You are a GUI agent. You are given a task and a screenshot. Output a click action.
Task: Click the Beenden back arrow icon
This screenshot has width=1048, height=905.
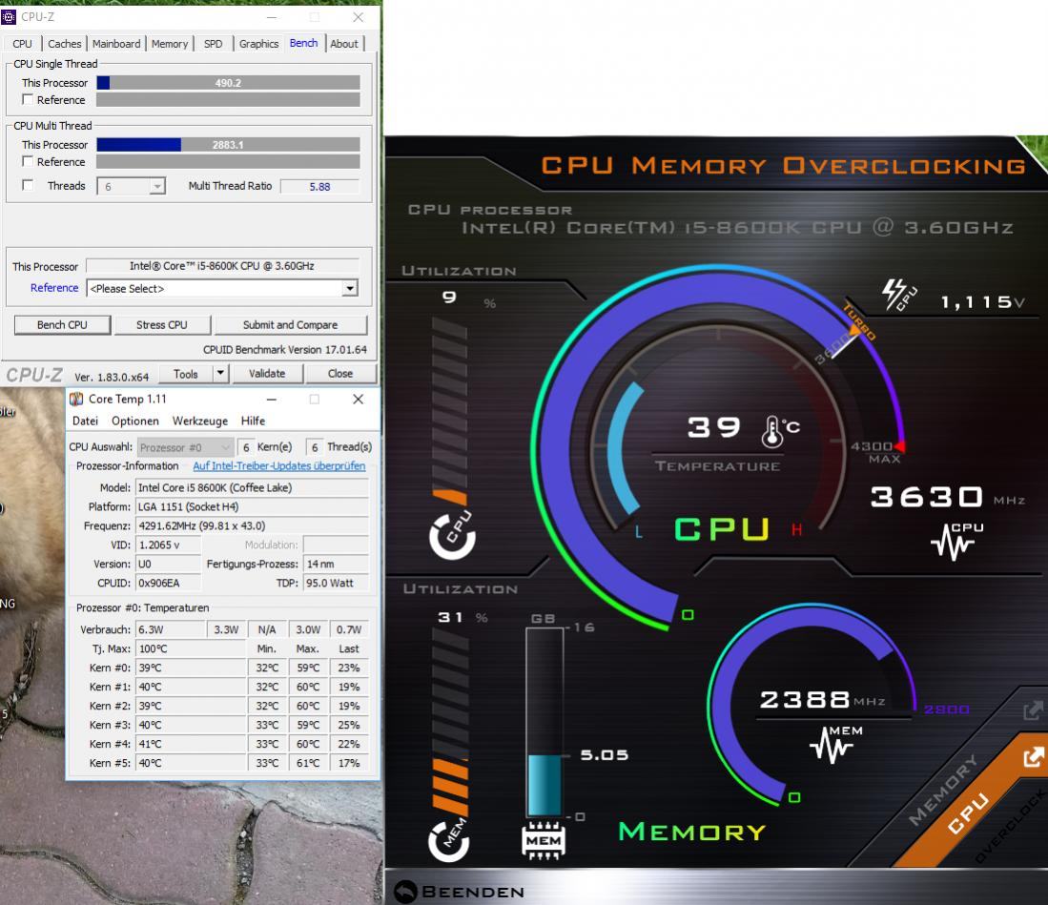click(x=405, y=892)
